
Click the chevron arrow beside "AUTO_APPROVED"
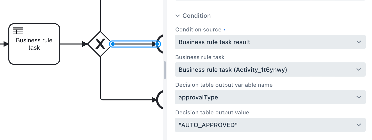point(359,125)
